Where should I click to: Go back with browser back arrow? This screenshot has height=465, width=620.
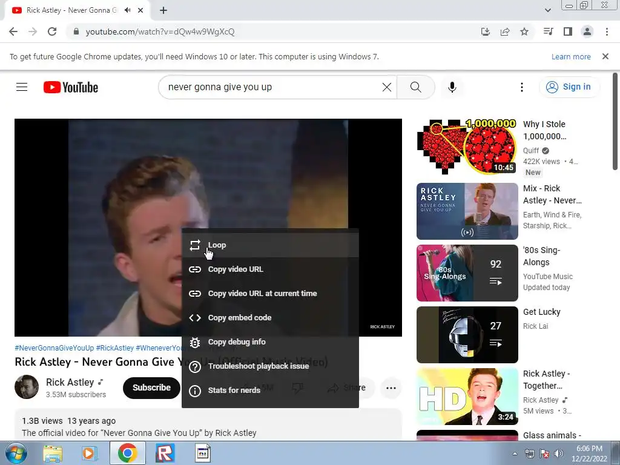13,31
